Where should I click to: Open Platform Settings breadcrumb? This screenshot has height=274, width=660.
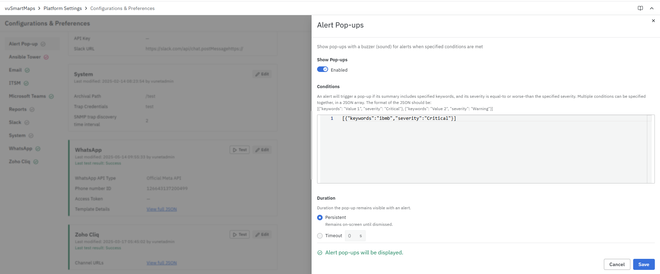(x=63, y=8)
